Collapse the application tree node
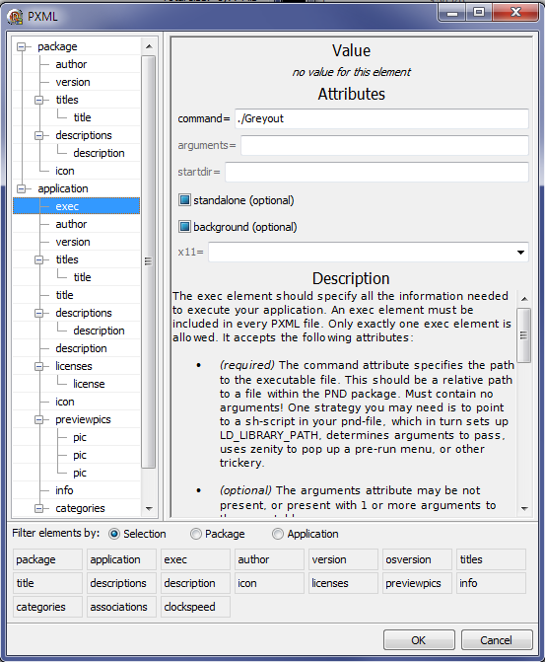The width and height of the screenshot is (545, 662). [21, 188]
